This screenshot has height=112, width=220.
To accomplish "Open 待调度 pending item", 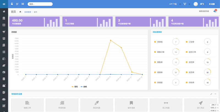I will point(160,83).
